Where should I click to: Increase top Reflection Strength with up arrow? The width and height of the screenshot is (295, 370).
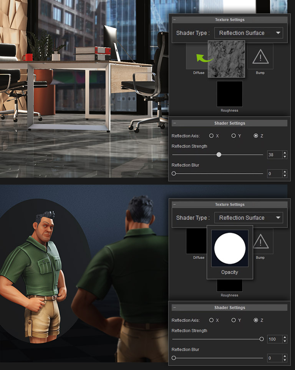coord(285,153)
